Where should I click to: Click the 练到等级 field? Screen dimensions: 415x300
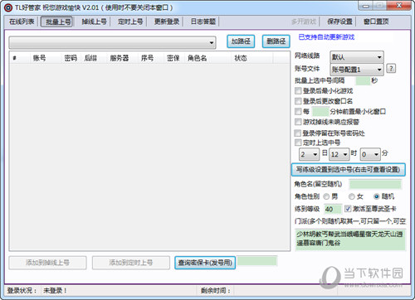coord(333,209)
